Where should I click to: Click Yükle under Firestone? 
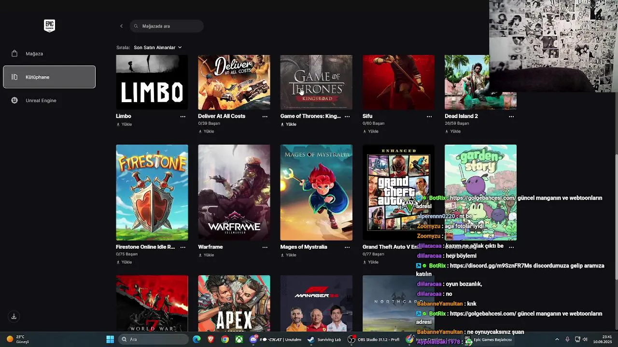(124, 262)
